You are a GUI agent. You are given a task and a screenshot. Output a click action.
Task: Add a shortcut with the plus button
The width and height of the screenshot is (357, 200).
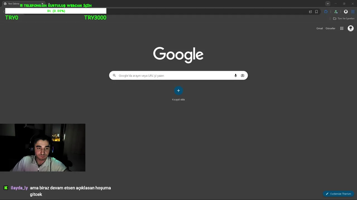tap(178, 91)
